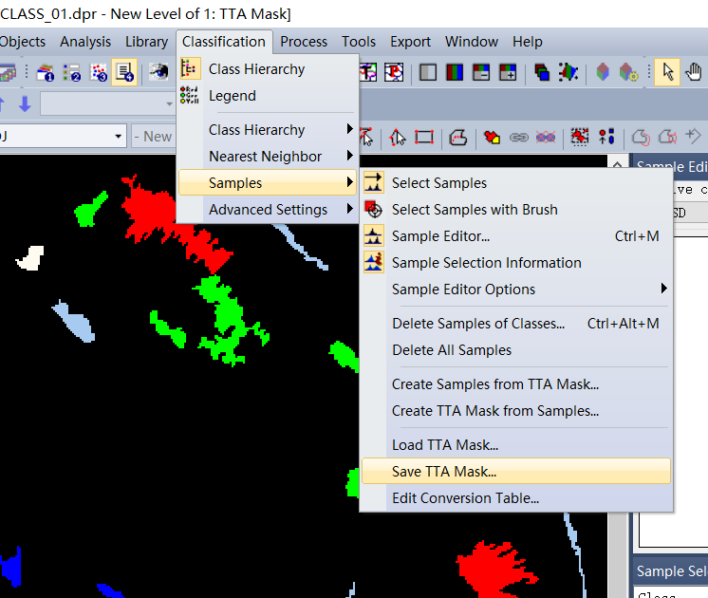Select Create TTA Mask from Samples...
This screenshot has height=598, width=708.
point(516,411)
